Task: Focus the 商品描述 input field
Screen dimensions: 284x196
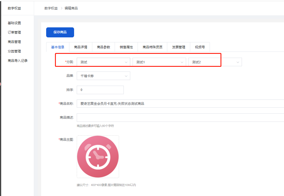Action: pyautogui.click(x=180, y=117)
